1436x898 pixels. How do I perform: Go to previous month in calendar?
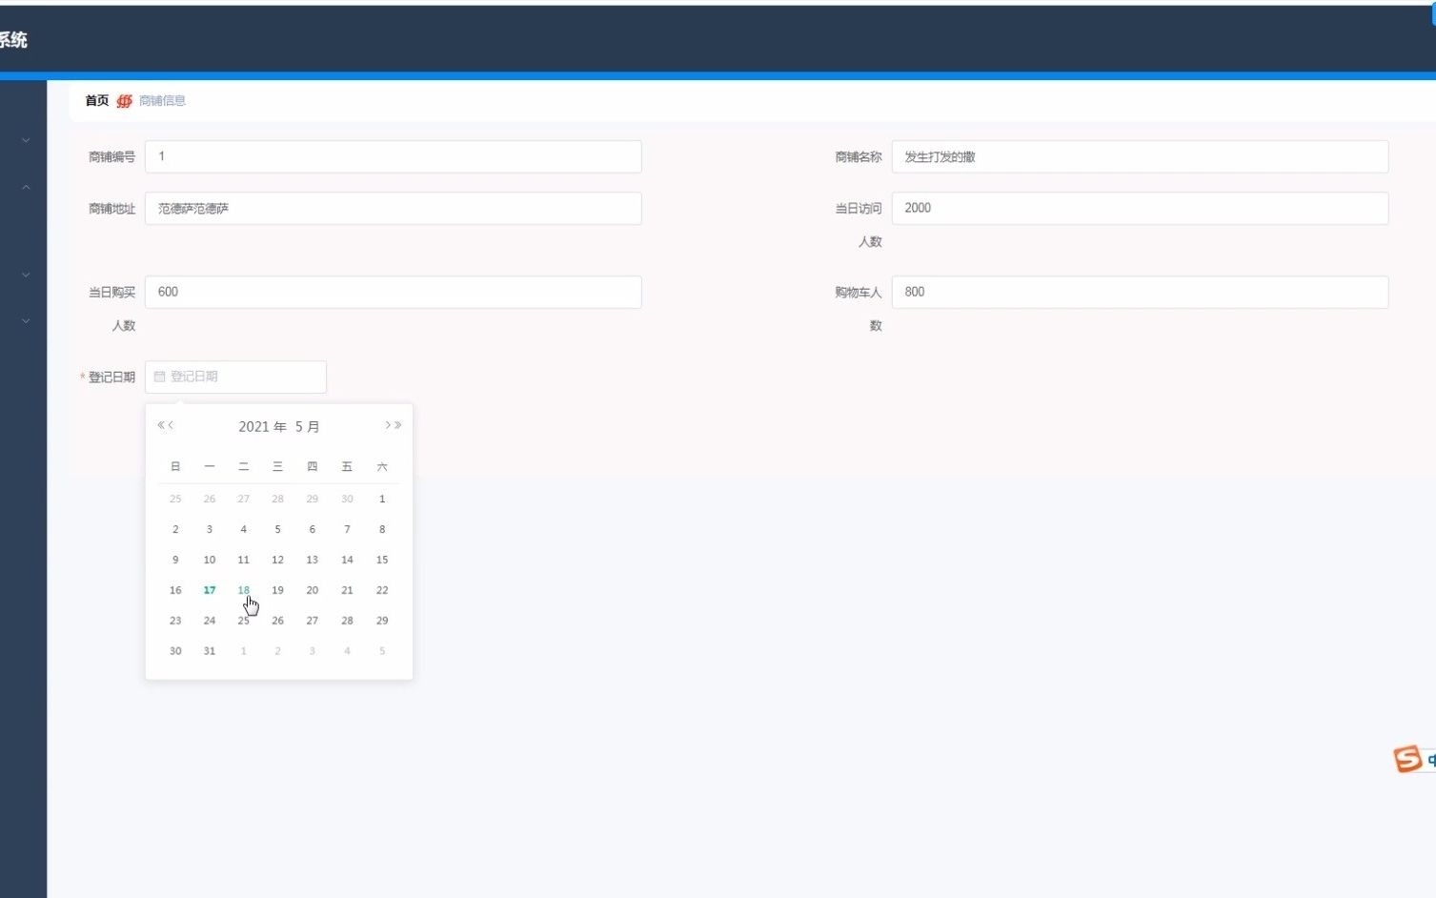pos(171,425)
